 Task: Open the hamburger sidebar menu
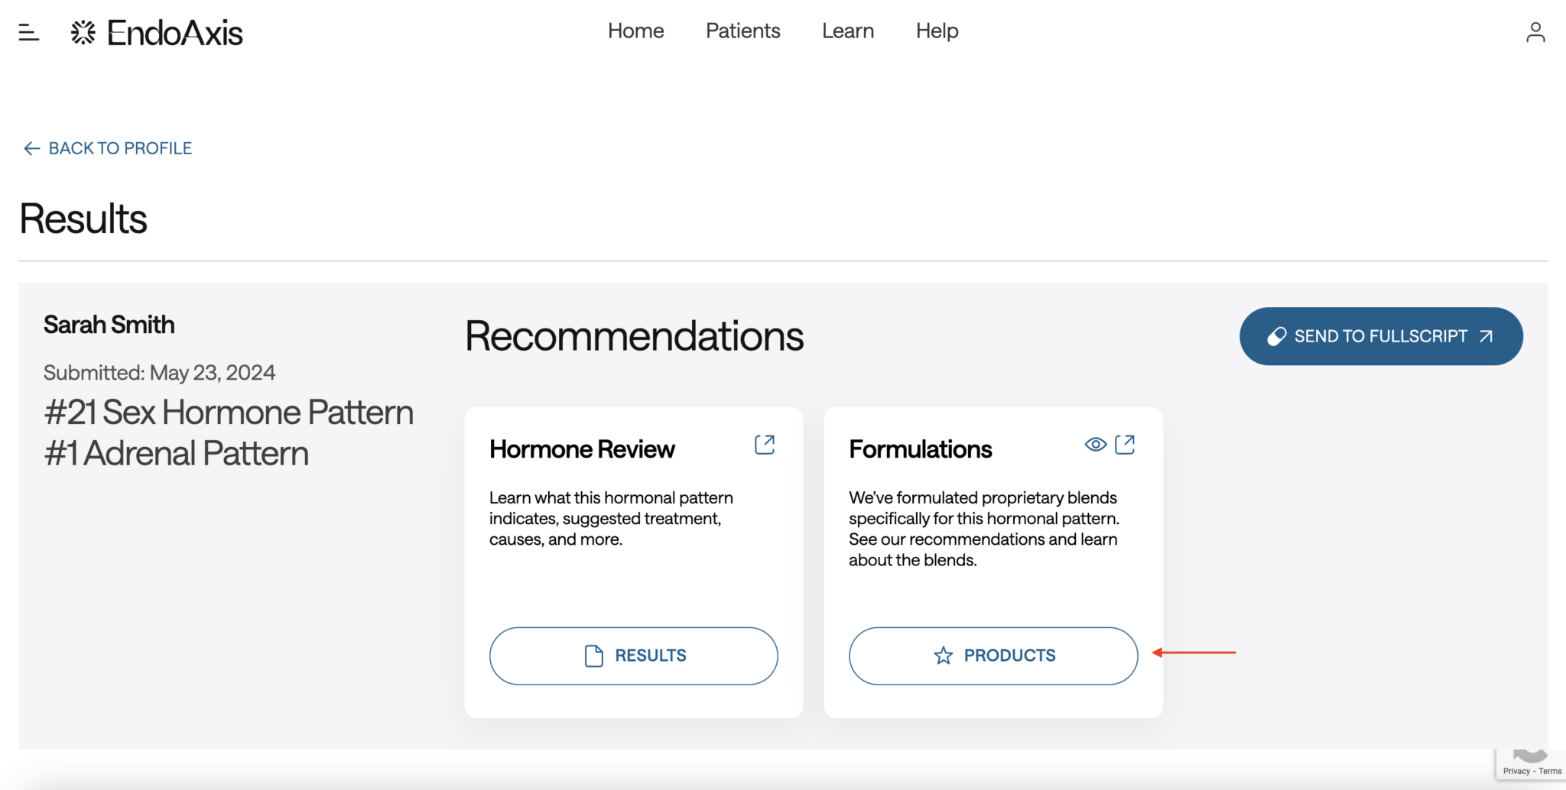[x=28, y=32]
